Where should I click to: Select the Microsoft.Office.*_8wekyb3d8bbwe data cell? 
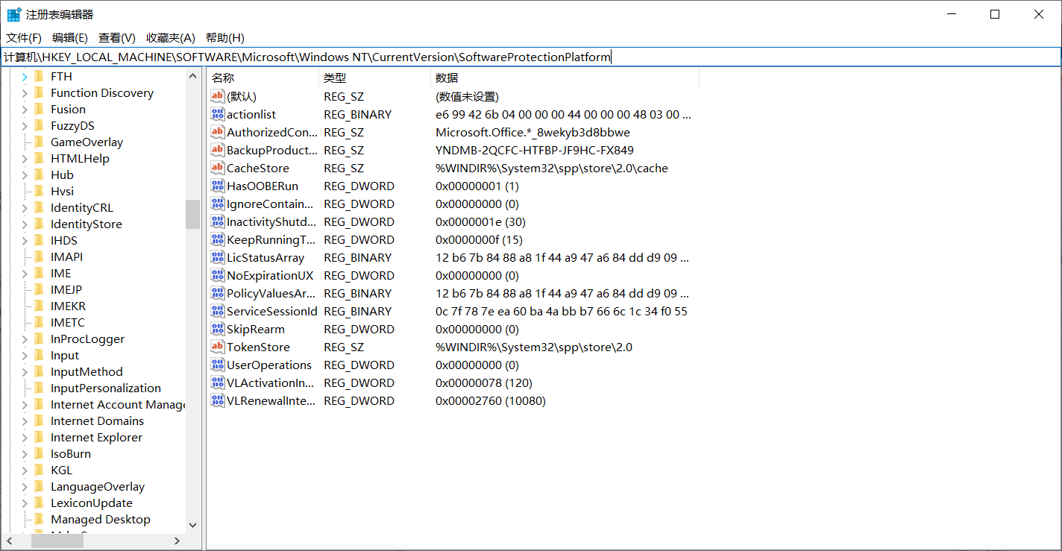[532, 132]
